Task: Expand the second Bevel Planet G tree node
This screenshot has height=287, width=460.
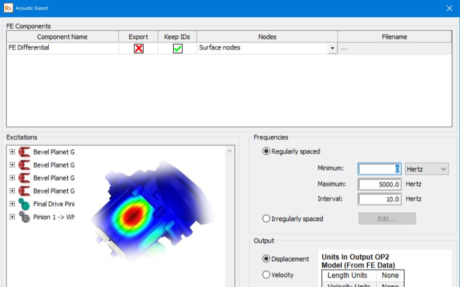Action: pyautogui.click(x=12, y=165)
